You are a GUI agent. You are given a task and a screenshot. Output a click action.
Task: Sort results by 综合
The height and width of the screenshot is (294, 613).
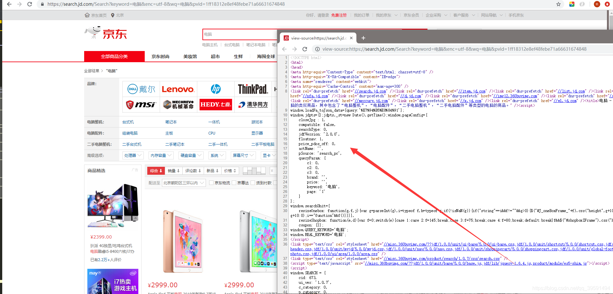tap(156, 171)
